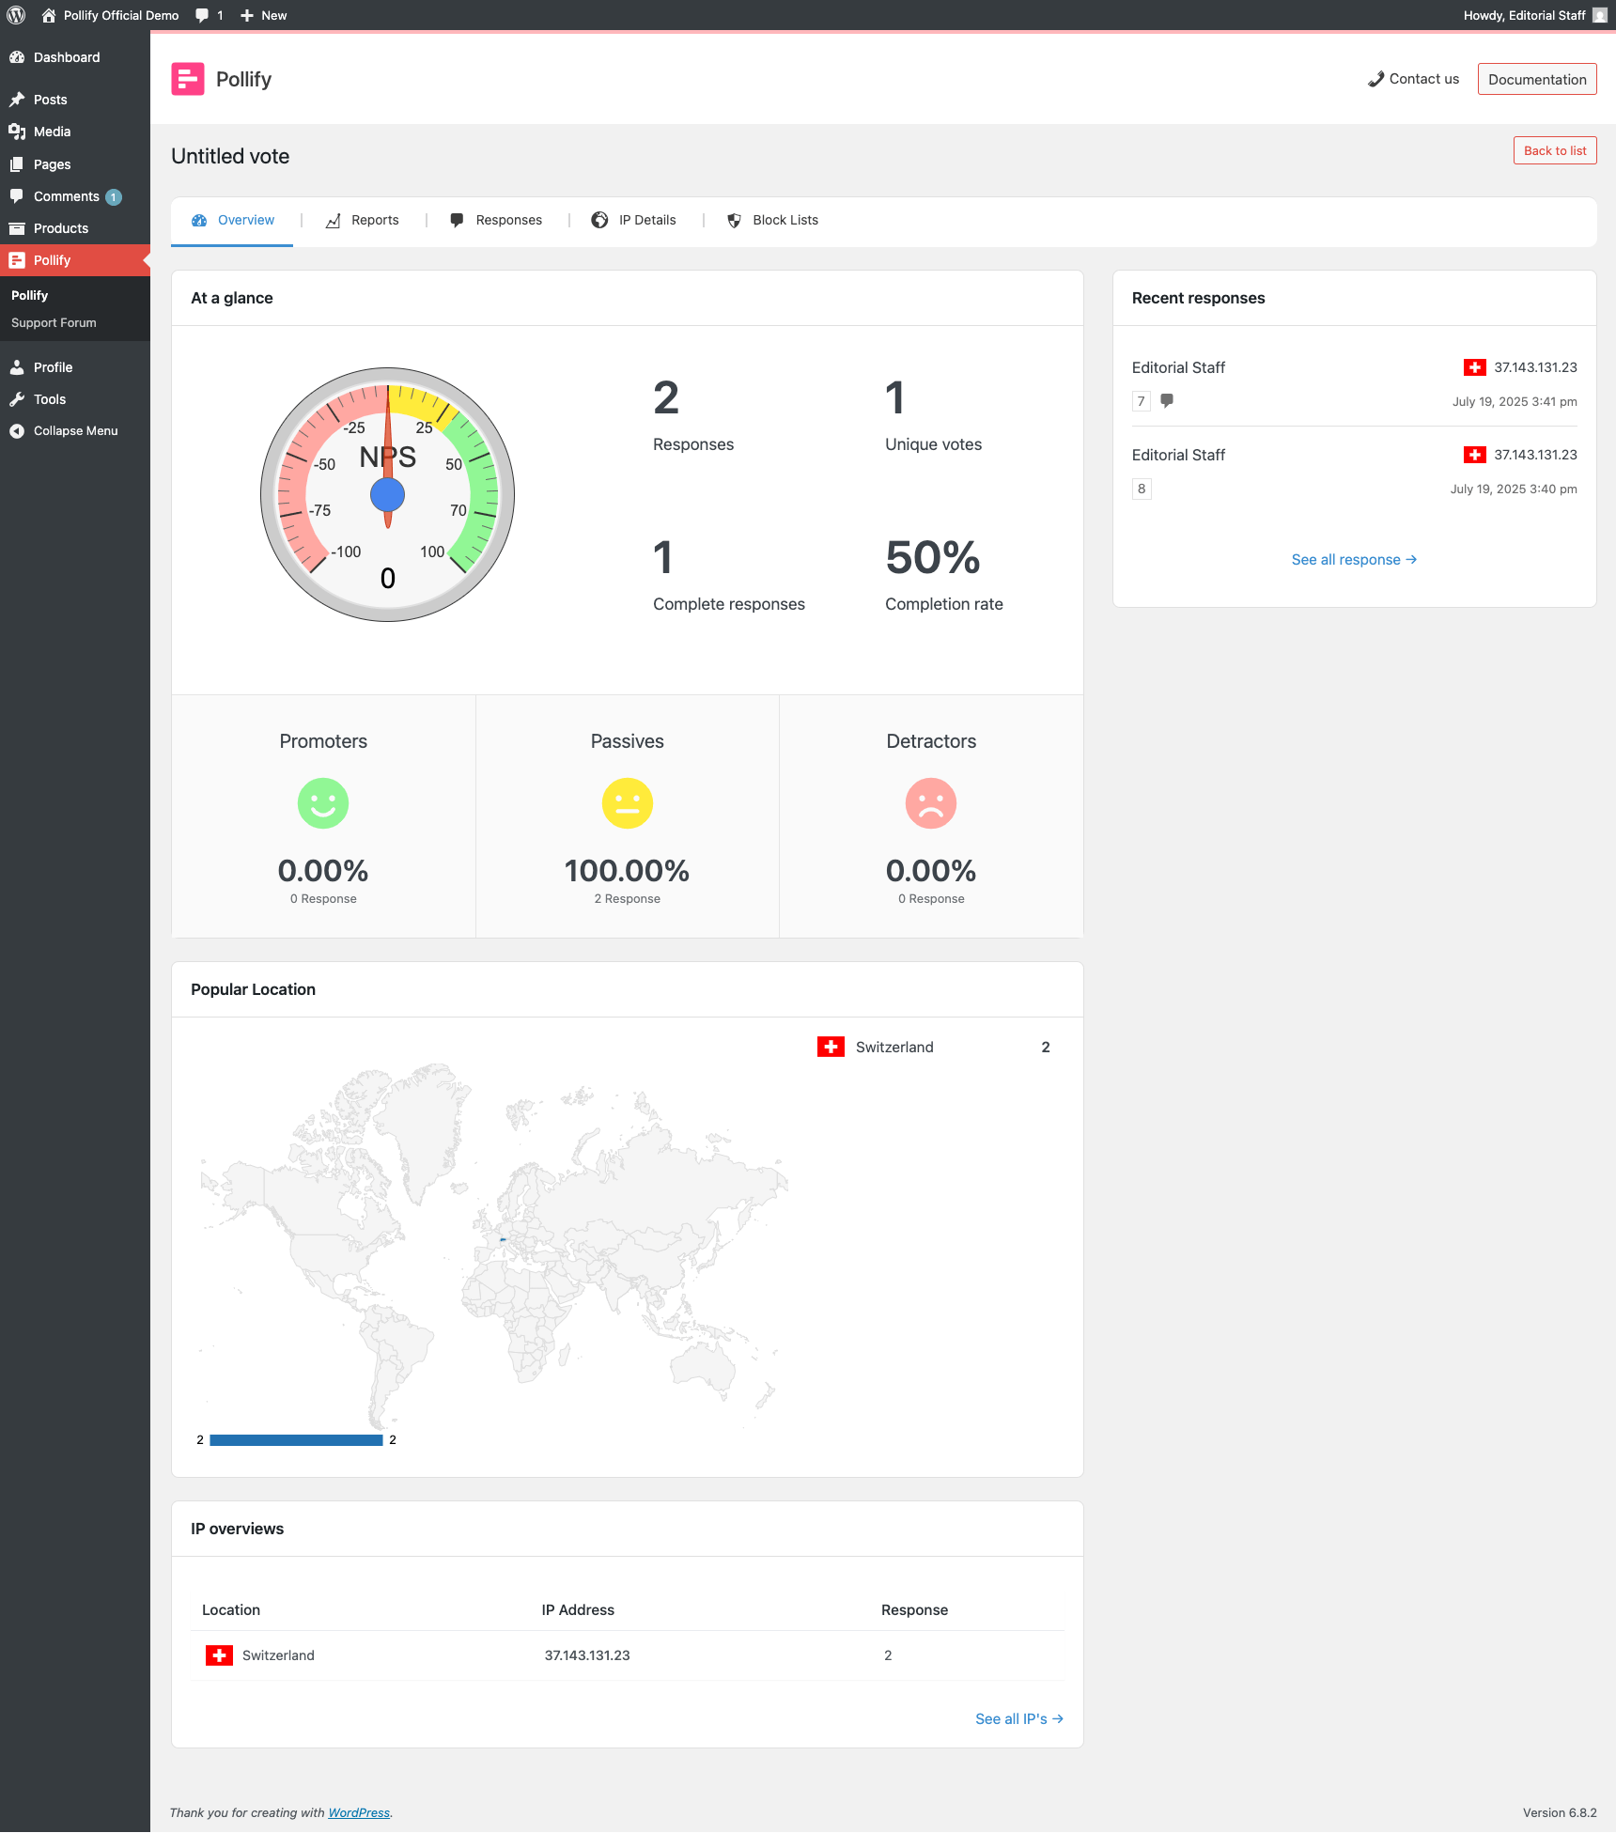Click the Block Lists shield icon

tap(734, 220)
